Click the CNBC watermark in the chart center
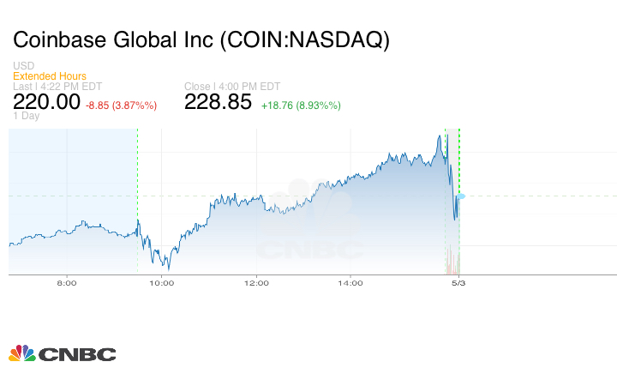617x386 pixels. [308, 221]
